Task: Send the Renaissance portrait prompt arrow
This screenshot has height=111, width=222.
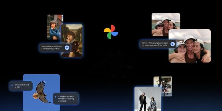Action: (x=67, y=48)
